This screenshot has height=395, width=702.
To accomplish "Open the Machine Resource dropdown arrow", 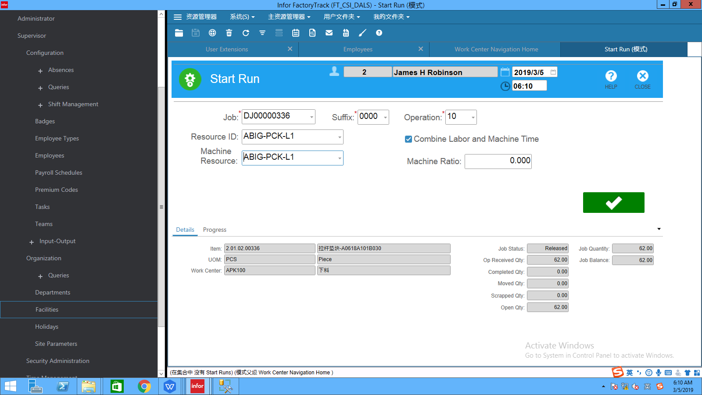I will [340, 158].
